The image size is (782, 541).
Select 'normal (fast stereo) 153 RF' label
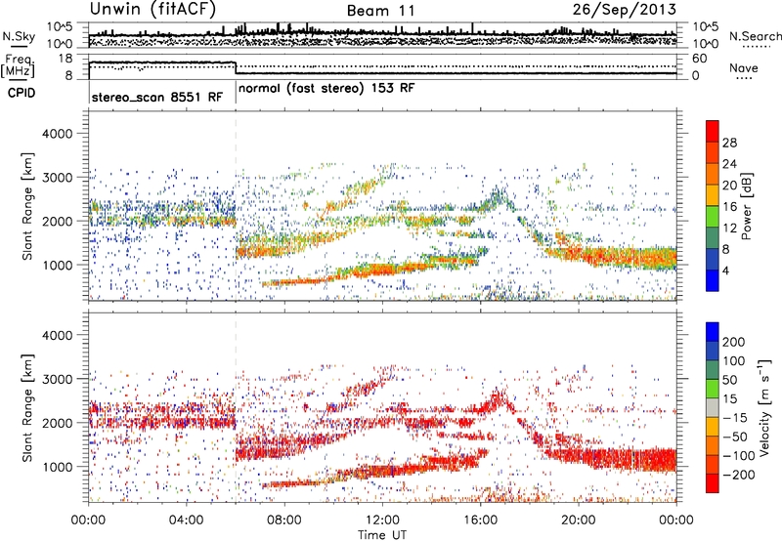coord(326,88)
